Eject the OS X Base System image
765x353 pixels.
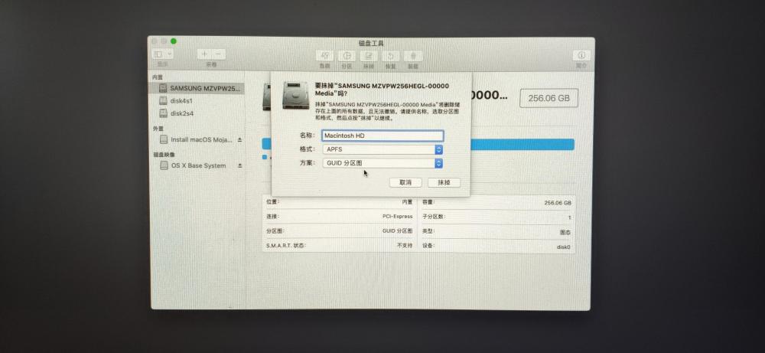click(x=239, y=165)
